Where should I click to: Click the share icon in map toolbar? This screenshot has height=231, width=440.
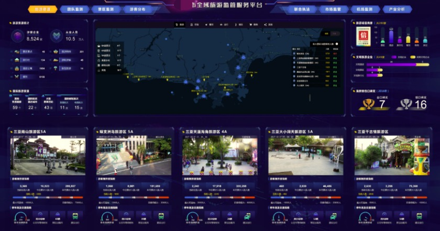[265, 25]
